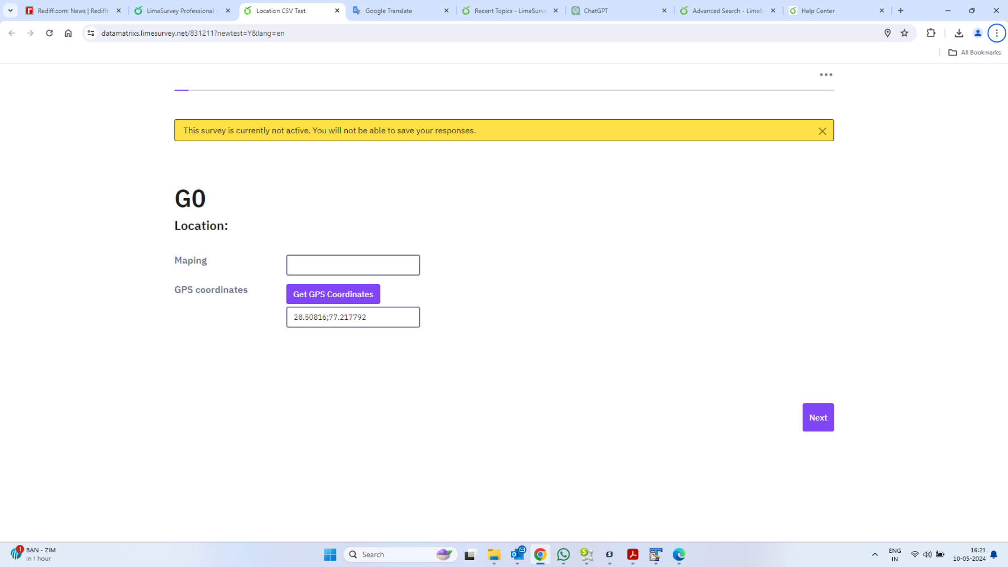Click the GPS coordinates value field
This screenshot has width=1008, height=567.
(x=353, y=317)
